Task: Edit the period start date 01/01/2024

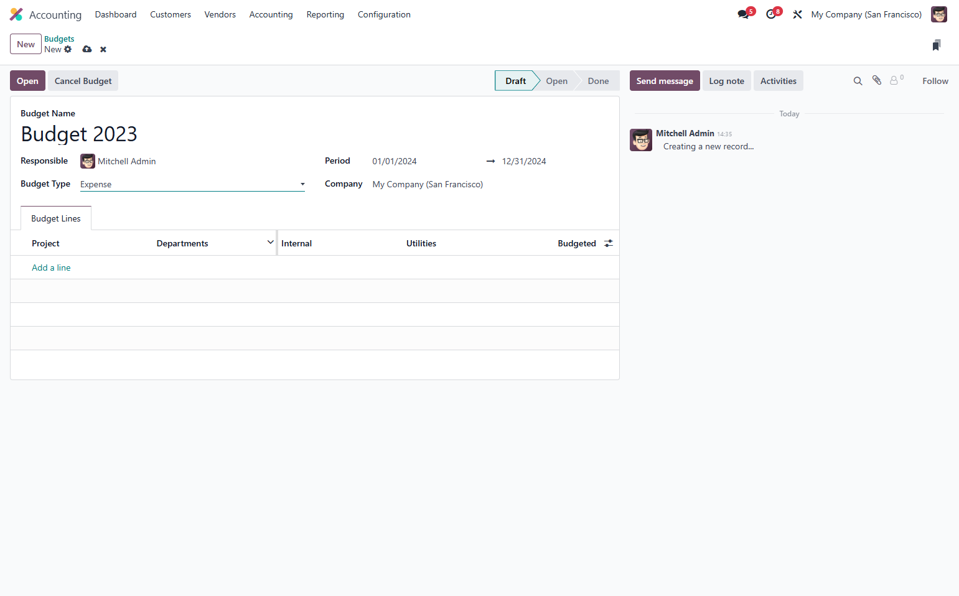Action: click(x=424, y=161)
